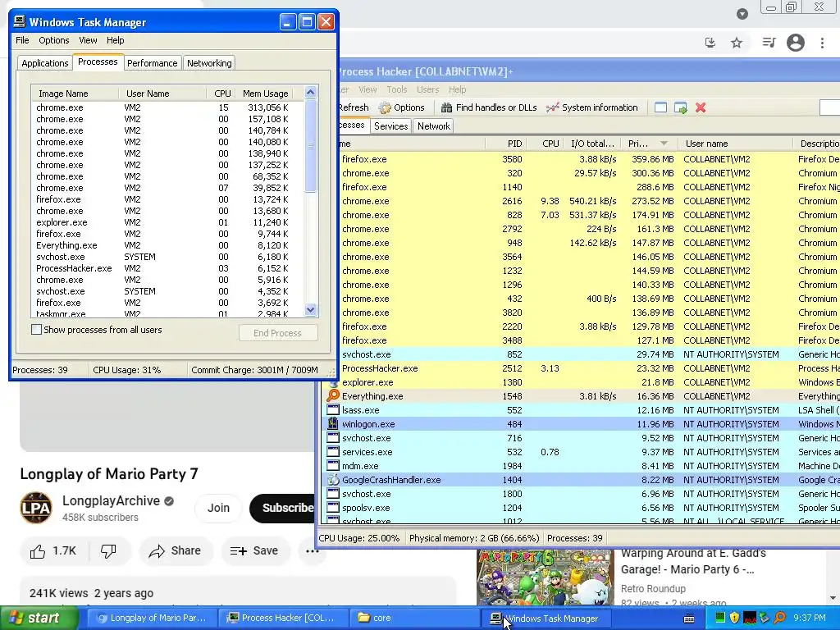Click find window and thread icon
840x630 pixels.
[680, 107]
